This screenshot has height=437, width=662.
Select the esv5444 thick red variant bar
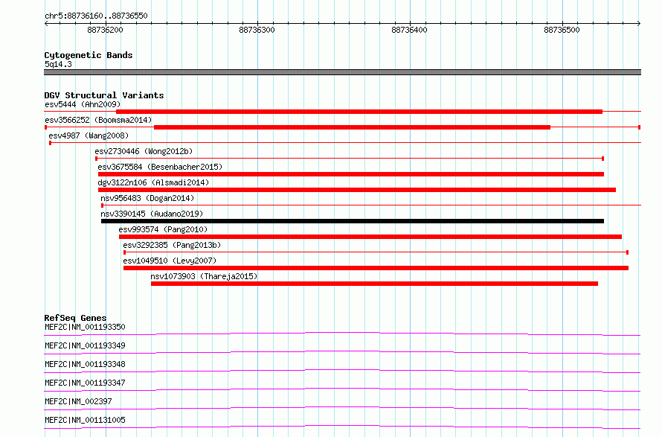pos(359,112)
